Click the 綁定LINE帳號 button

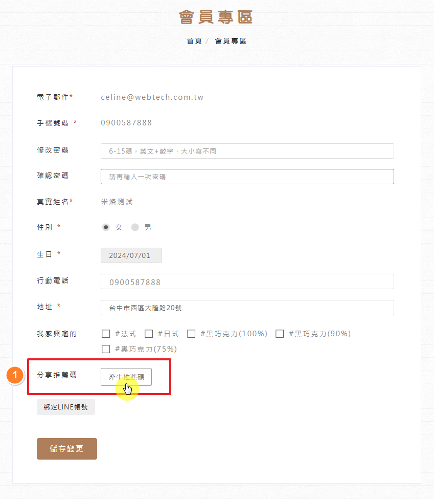click(66, 407)
